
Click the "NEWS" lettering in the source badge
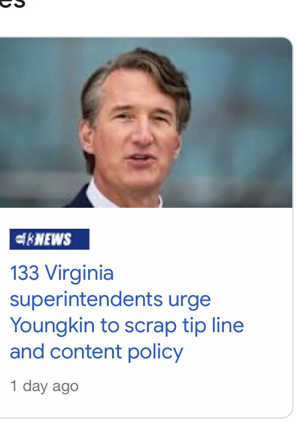coord(54,239)
